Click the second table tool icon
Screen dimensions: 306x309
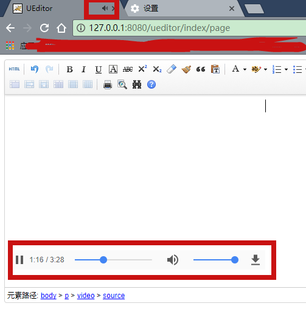pos(29,84)
